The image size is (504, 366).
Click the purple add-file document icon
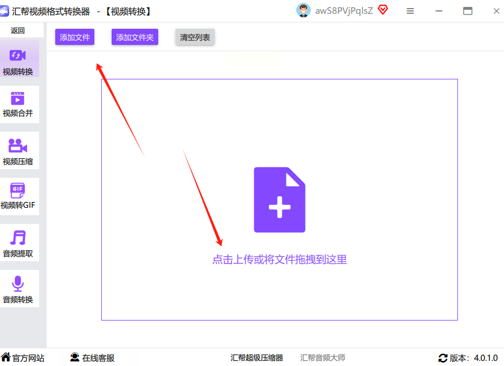tap(279, 200)
